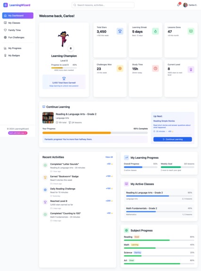Image resolution: width=201 pixels, height=271 pixels.
Task: Click the search magnifier icon
Action: [75, 5]
